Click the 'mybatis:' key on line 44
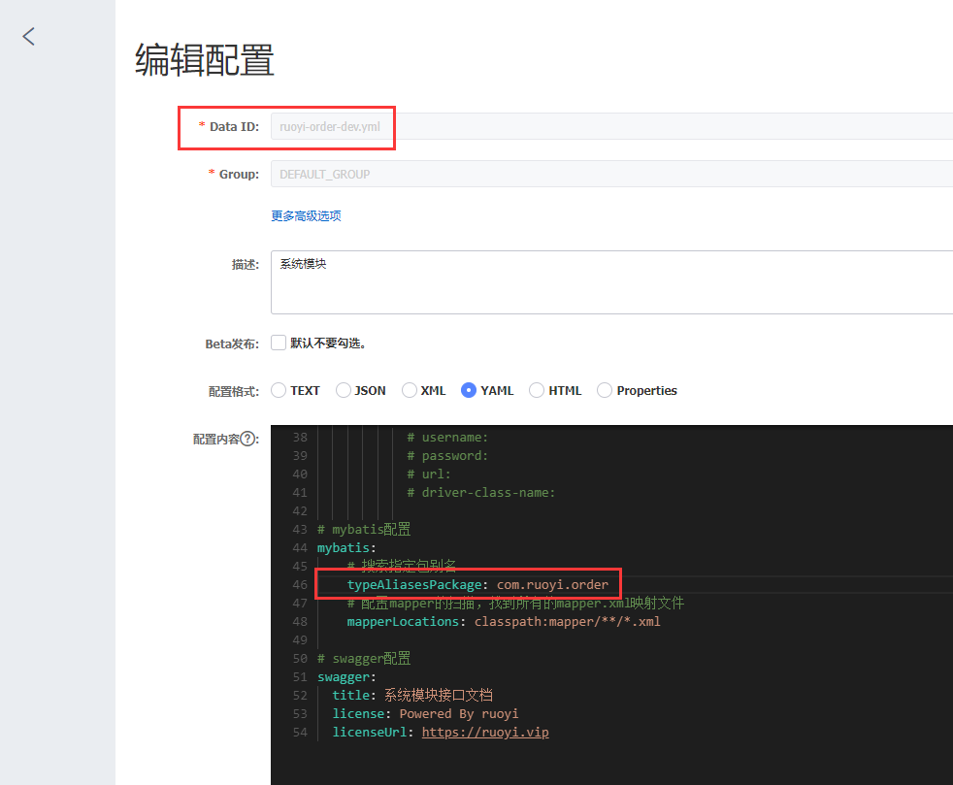The width and height of the screenshot is (953, 785). 346,548
